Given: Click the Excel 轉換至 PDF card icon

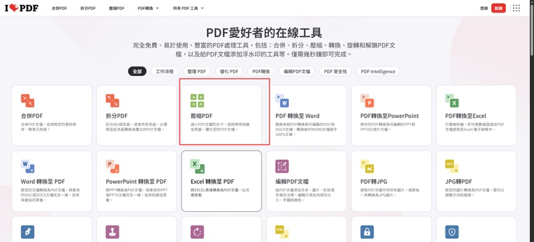Looking at the screenshot, I should coord(197,166).
